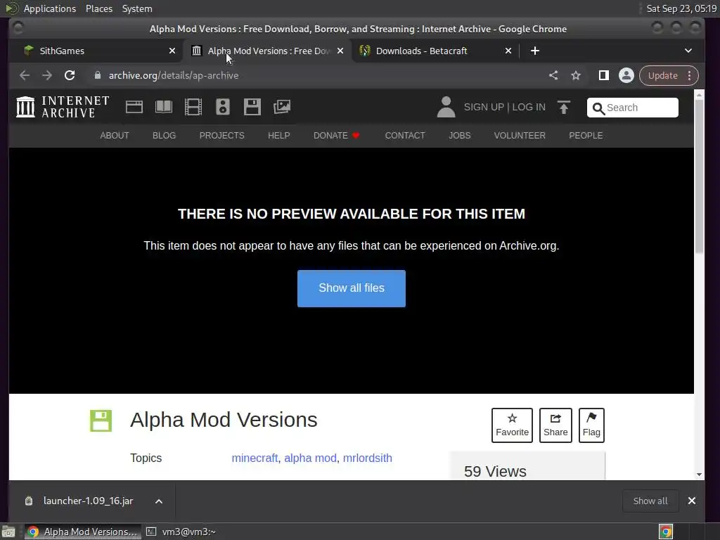Reload the current page
720x540 pixels.
(x=70, y=75)
